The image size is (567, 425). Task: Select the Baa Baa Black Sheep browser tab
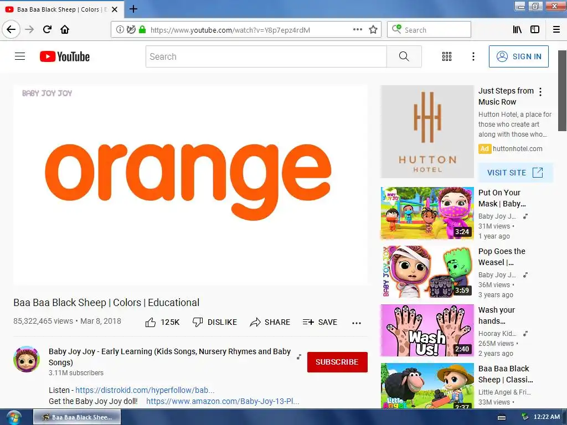(x=61, y=9)
